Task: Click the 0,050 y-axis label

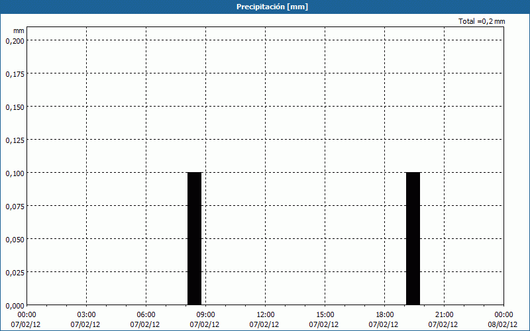Action: (x=15, y=240)
